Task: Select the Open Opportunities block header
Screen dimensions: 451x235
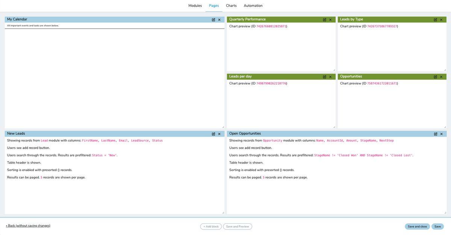Action: 337,134
